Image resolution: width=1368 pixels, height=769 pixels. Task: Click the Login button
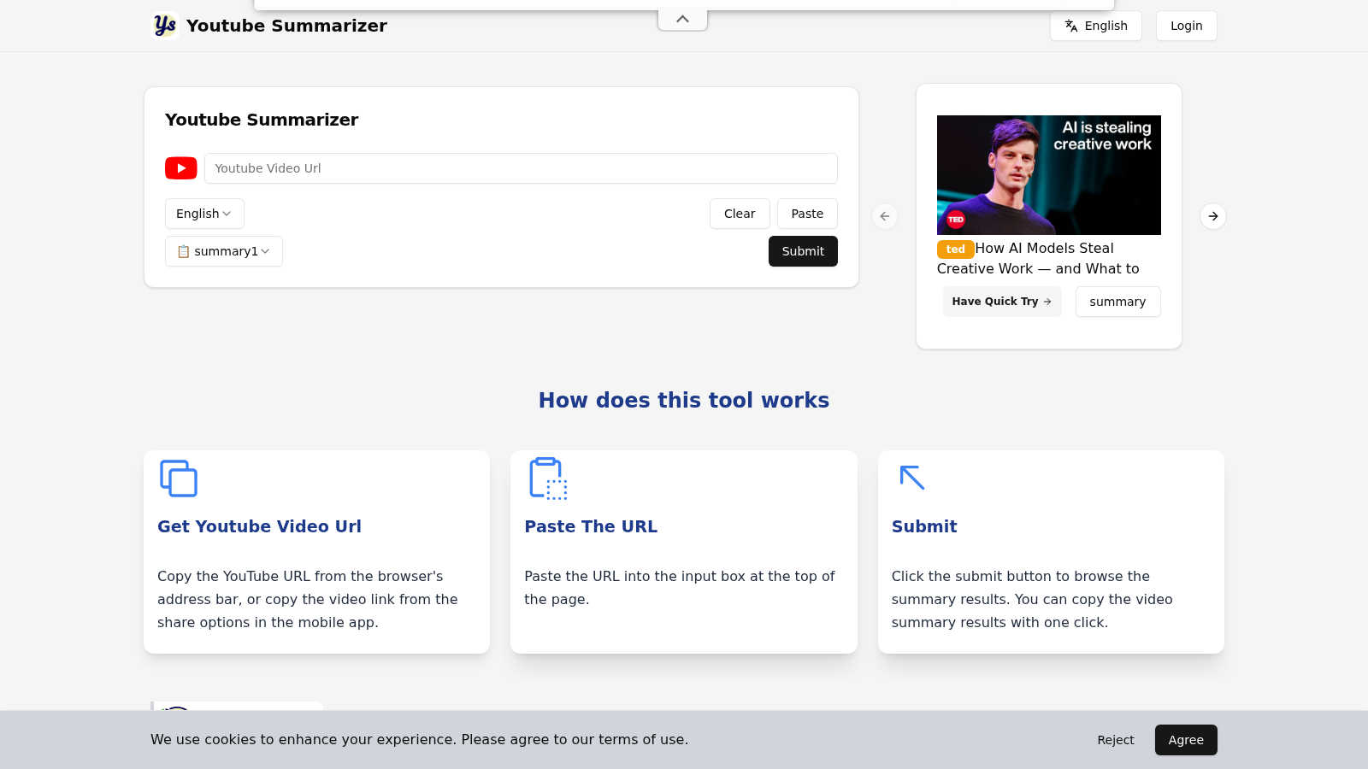click(x=1187, y=26)
